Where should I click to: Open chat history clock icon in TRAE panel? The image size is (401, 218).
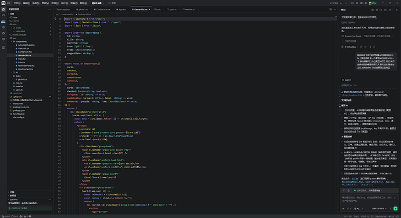(377, 10)
